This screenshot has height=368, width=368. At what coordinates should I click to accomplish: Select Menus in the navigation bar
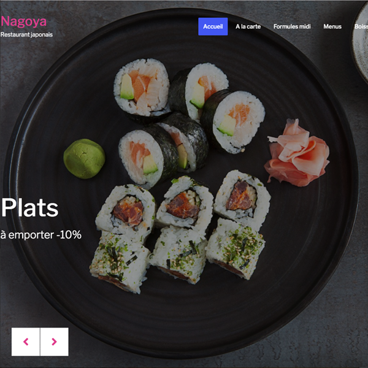[x=332, y=26]
